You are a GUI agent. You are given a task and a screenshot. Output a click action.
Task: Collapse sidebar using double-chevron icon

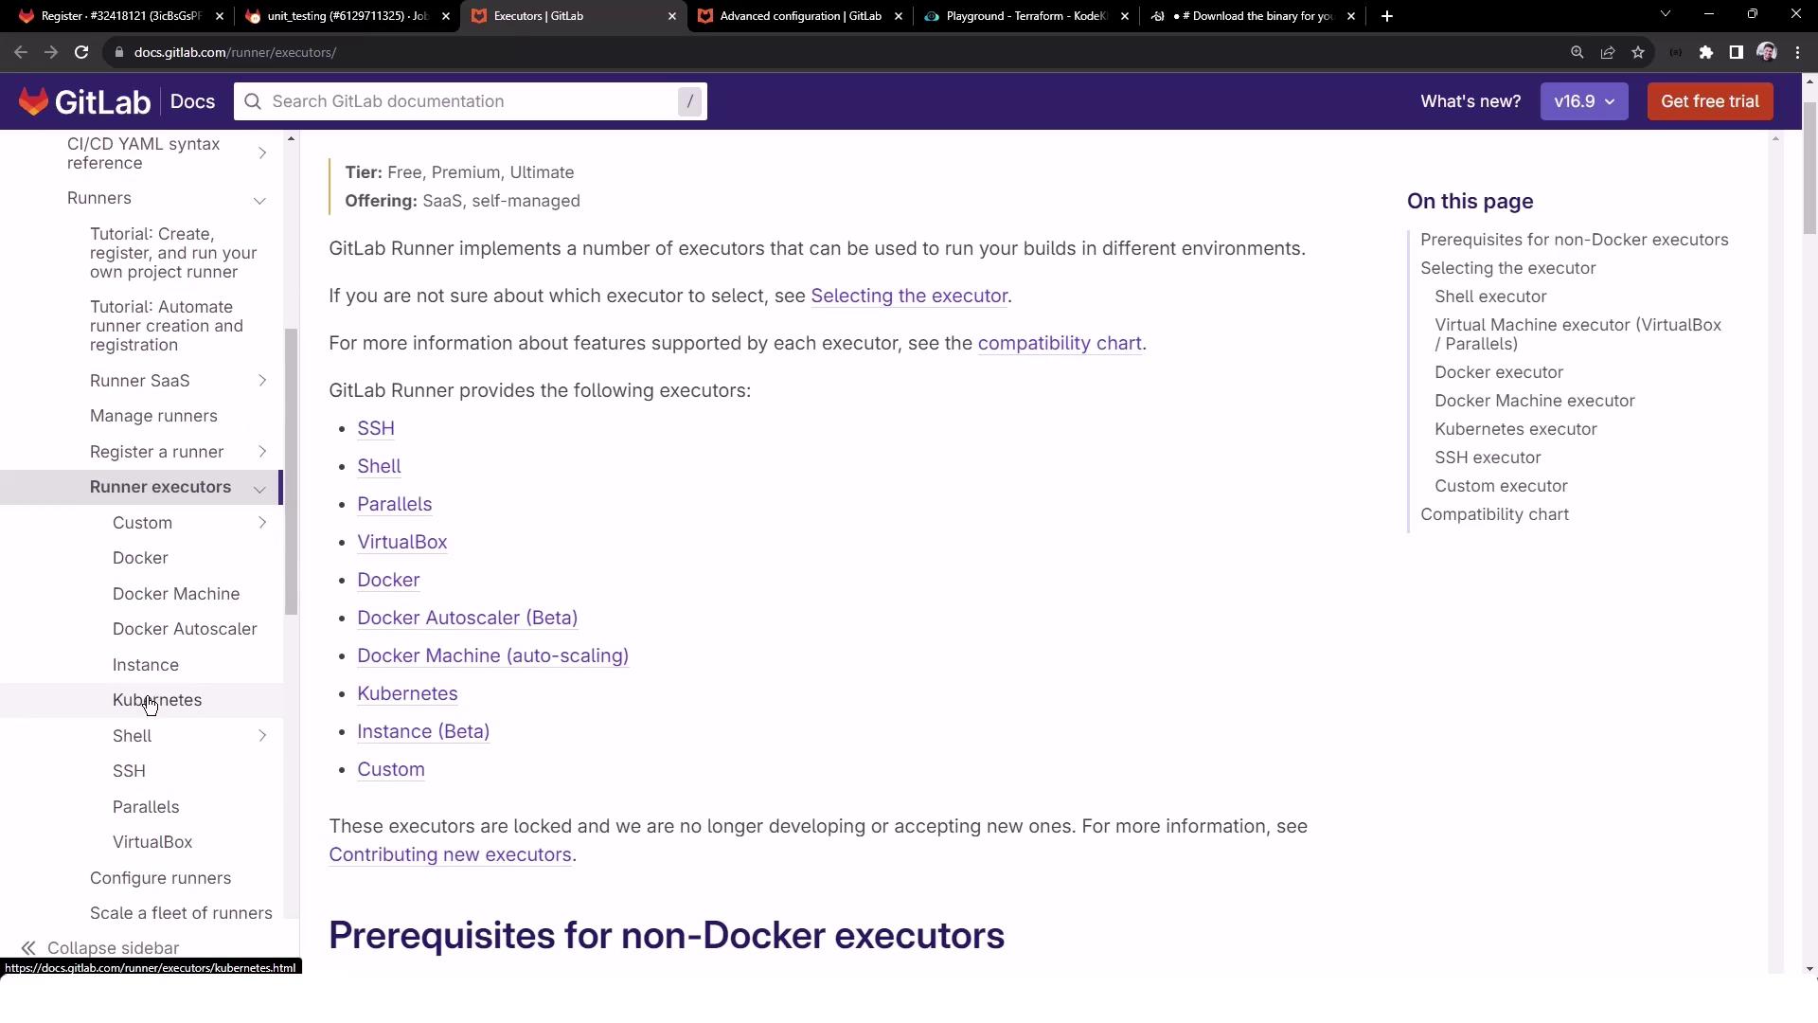28,948
